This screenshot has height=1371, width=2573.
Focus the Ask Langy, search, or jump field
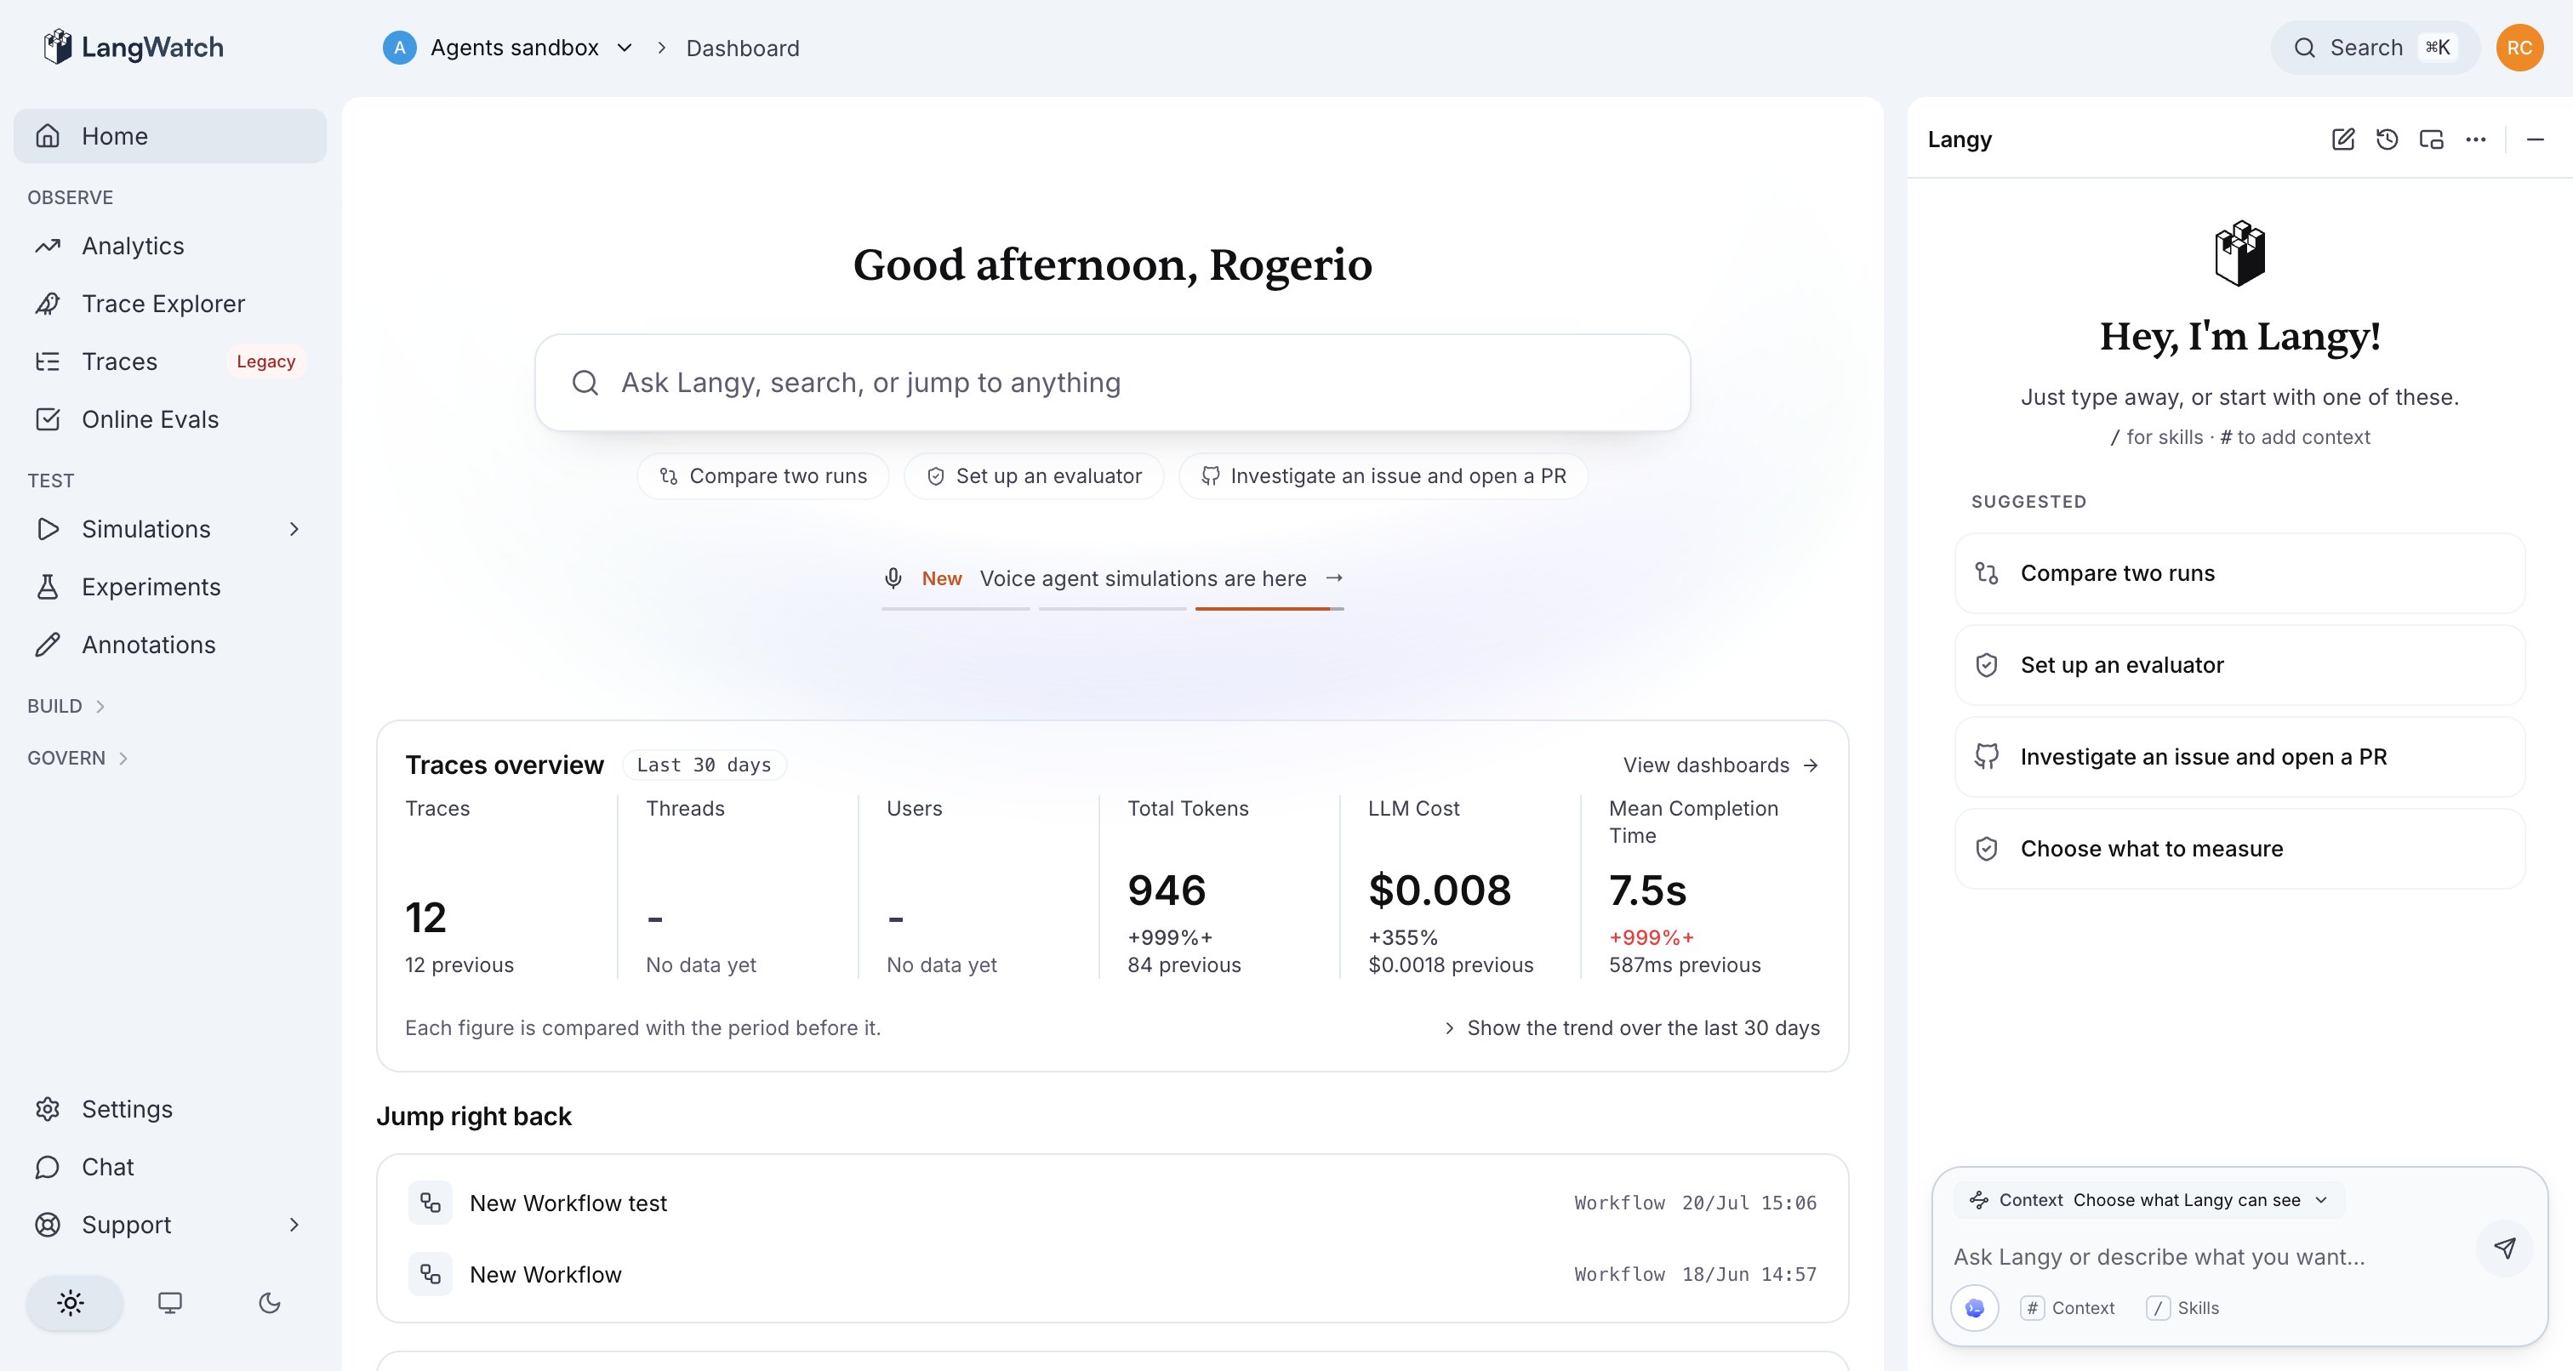click(x=1113, y=383)
